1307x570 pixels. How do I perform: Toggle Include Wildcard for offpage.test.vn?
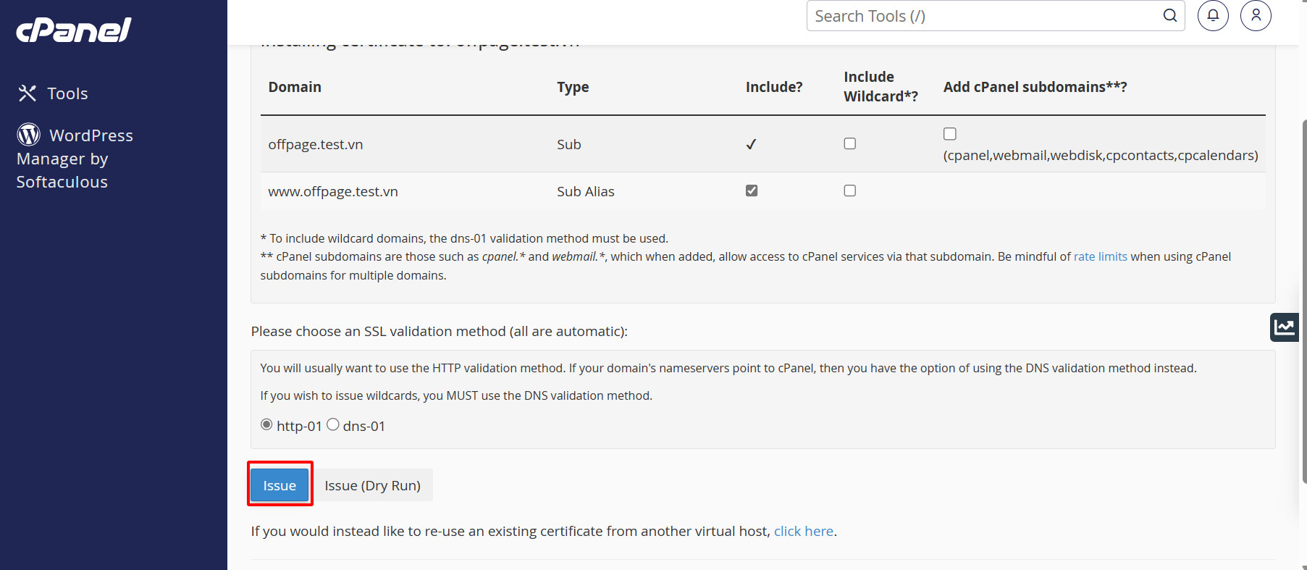(x=850, y=143)
